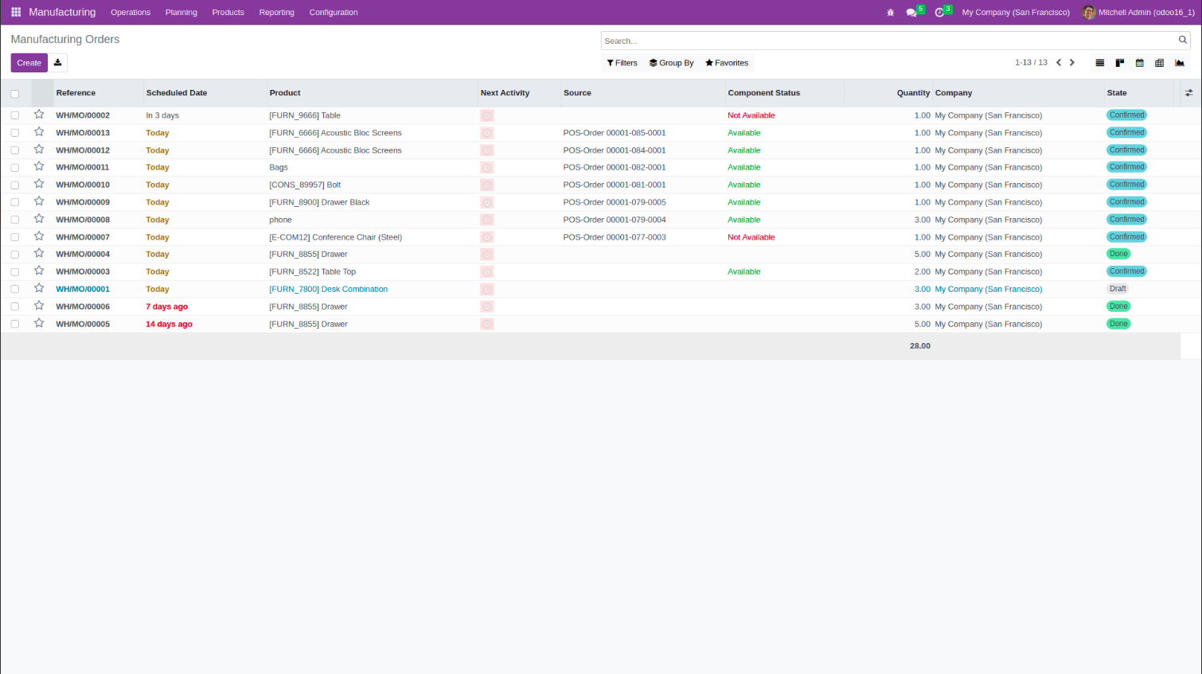The height and width of the screenshot is (674, 1202).
Task: Switch to graph view
Action: [1180, 63]
